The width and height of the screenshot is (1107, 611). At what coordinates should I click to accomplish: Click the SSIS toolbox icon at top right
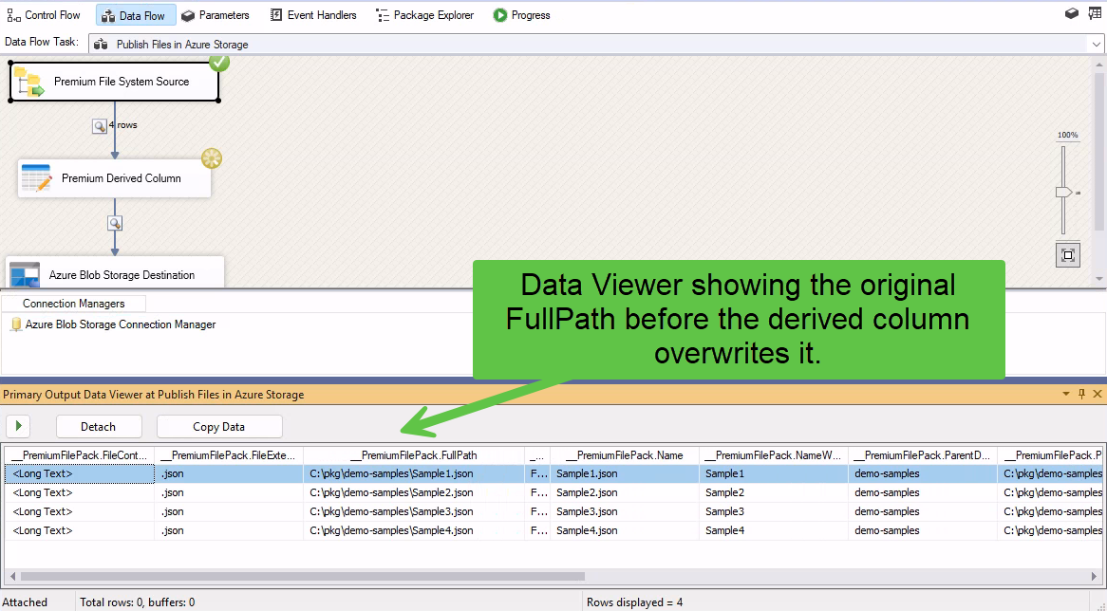coord(1095,13)
